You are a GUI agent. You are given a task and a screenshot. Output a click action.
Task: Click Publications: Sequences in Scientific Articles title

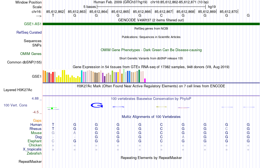[151, 37]
